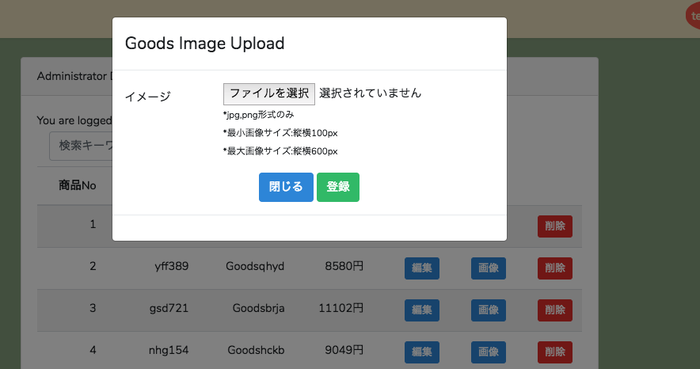Open 画像 upload for product yff389
The width and height of the screenshot is (700, 369).
point(488,268)
